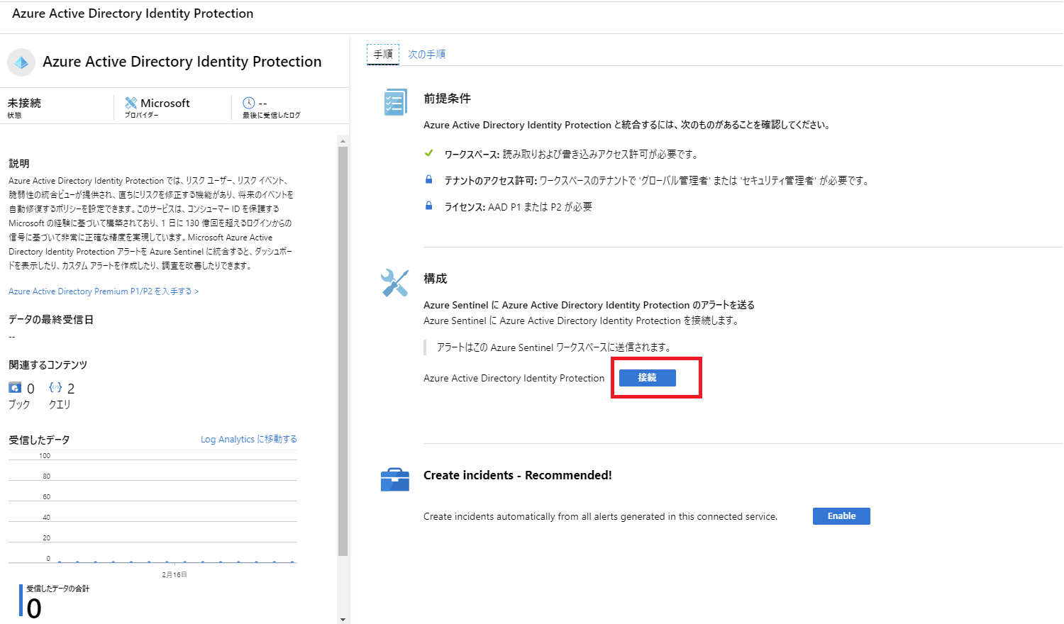Click the 前提条件 checklist icon
The image size is (1064, 624).
(x=395, y=102)
